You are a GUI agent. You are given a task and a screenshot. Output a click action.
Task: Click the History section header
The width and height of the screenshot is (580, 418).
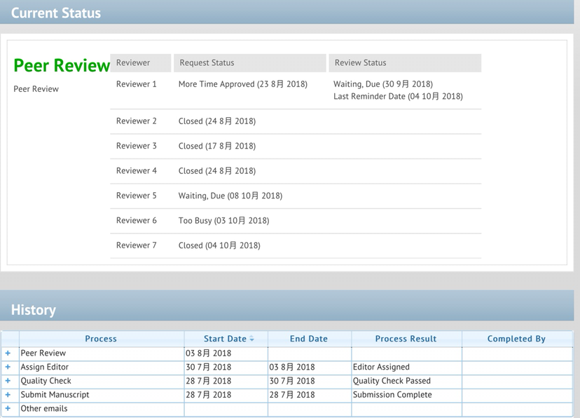point(34,310)
